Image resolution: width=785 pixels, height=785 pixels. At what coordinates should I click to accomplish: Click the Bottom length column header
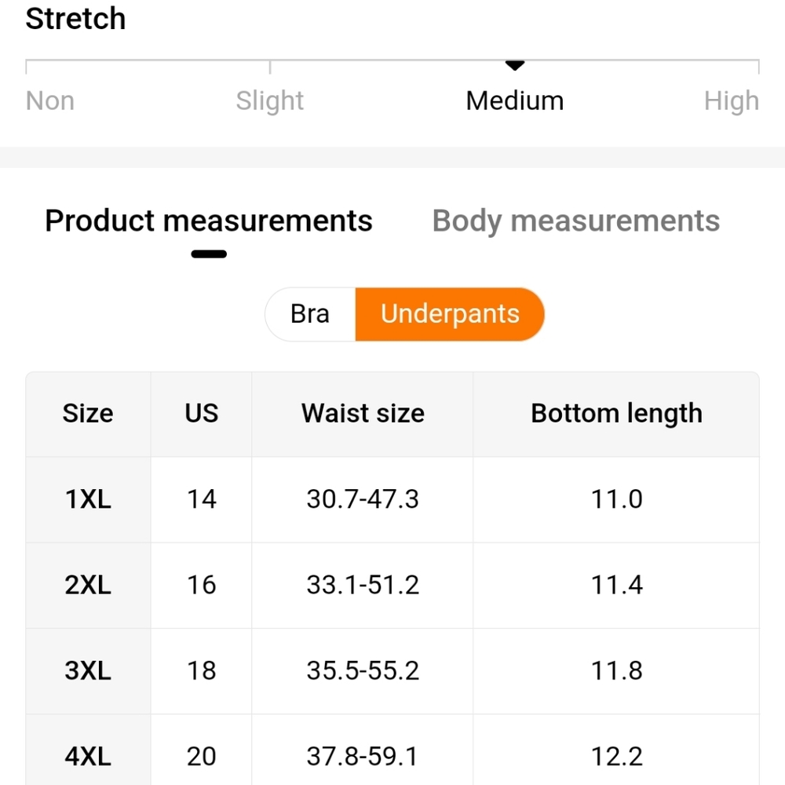[x=616, y=414]
